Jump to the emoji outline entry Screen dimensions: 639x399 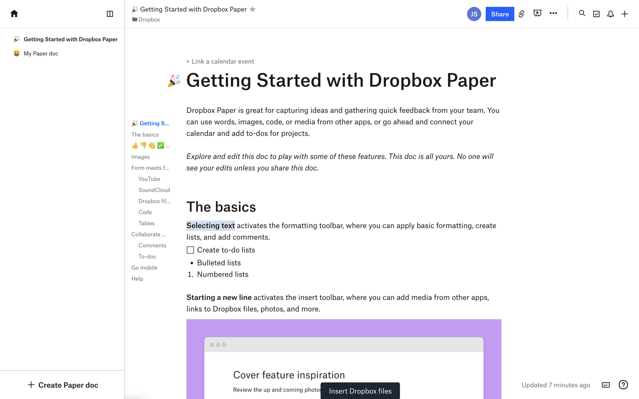pyautogui.click(x=150, y=146)
